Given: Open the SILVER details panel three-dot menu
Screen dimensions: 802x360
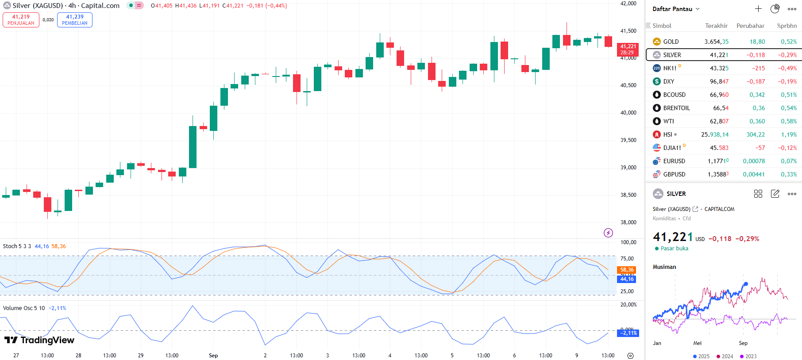Looking at the screenshot, I should [792, 194].
